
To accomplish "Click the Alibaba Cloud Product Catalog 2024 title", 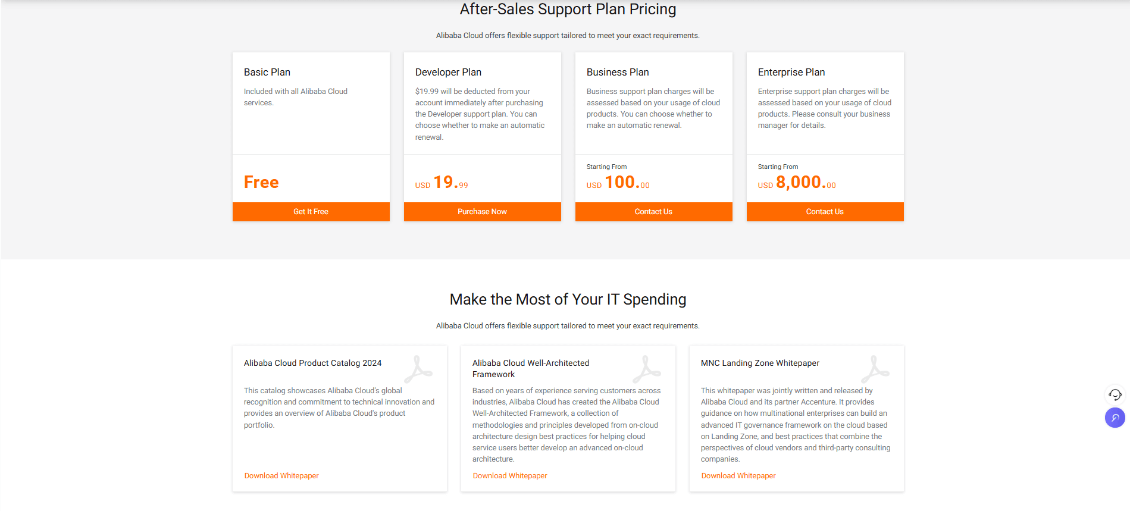I will click(312, 363).
